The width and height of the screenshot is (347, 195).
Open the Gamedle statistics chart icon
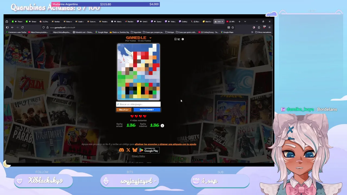click(x=179, y=39)
